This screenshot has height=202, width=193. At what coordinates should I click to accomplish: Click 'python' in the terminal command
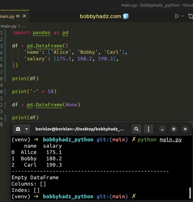[x=147, y=140]
